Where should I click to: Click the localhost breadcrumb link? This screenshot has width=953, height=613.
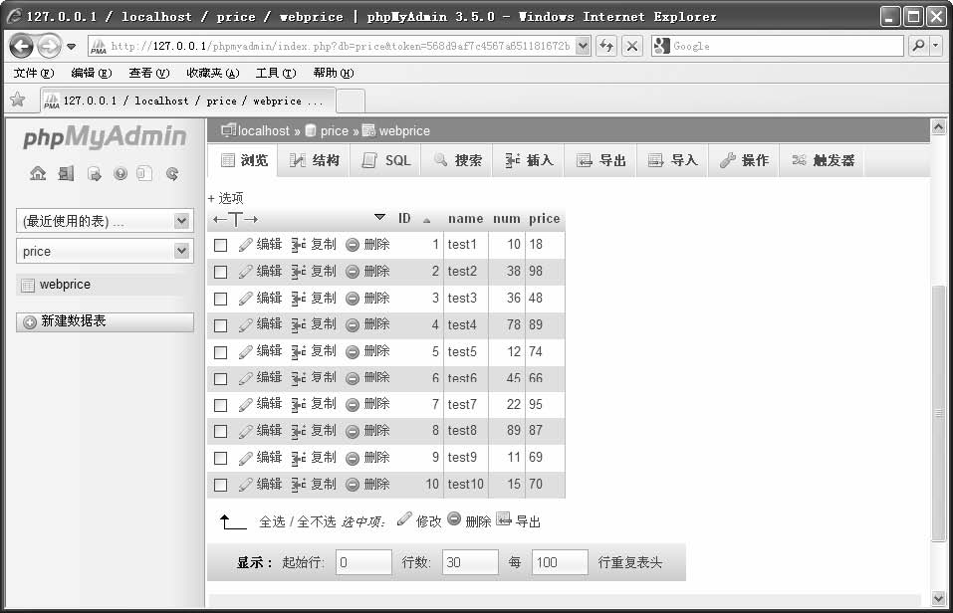tap(263, 130)
